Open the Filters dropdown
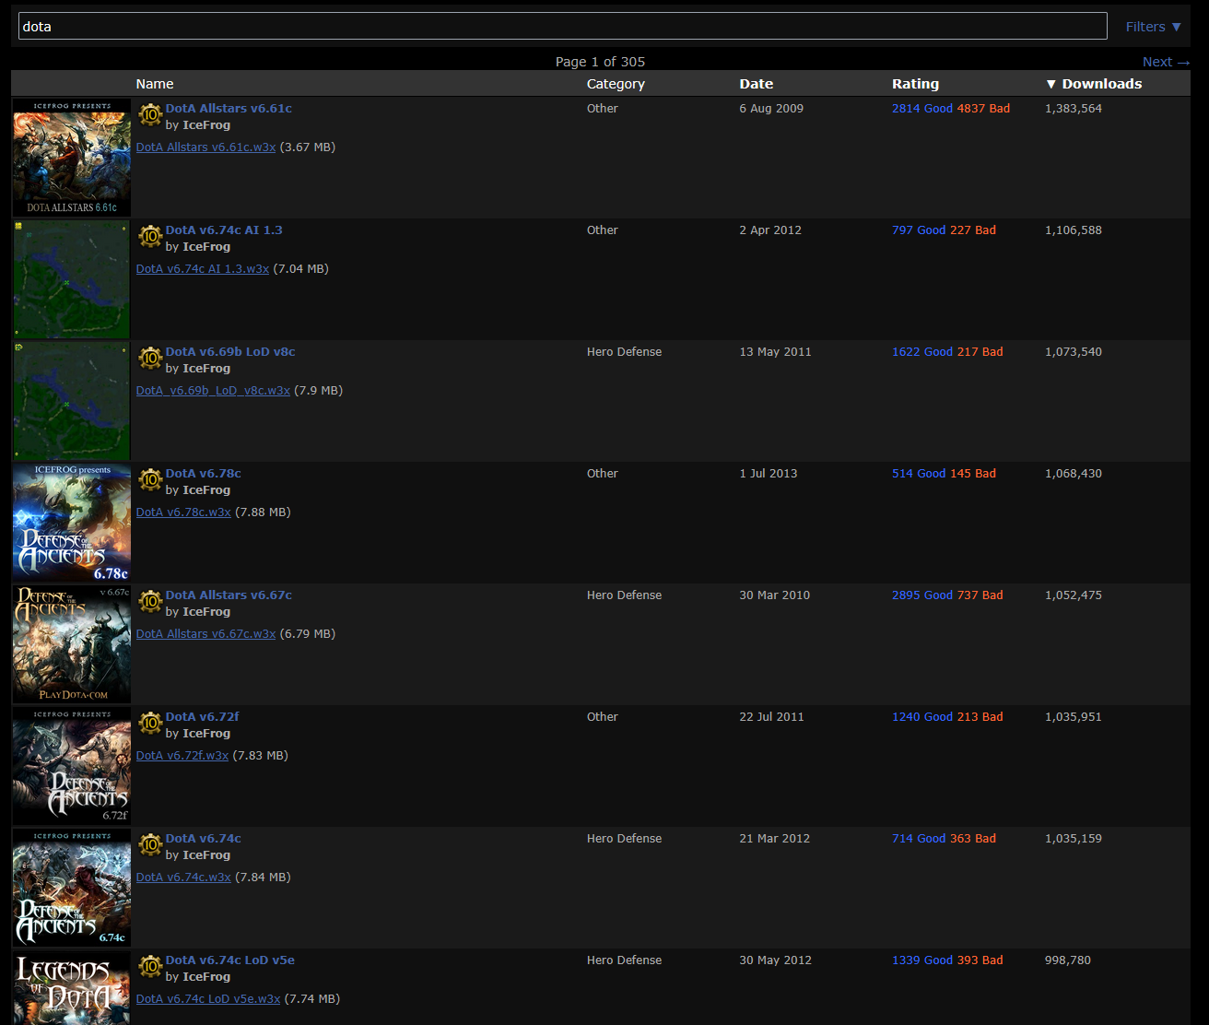Screen dimensions: 1209x1025 point(1153,27)
